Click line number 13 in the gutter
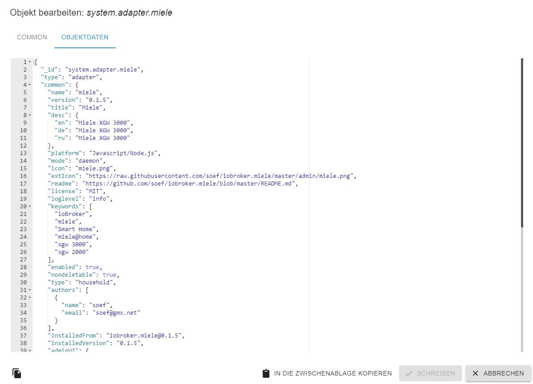Screen dimensions: 533x384 coord(23,153)
